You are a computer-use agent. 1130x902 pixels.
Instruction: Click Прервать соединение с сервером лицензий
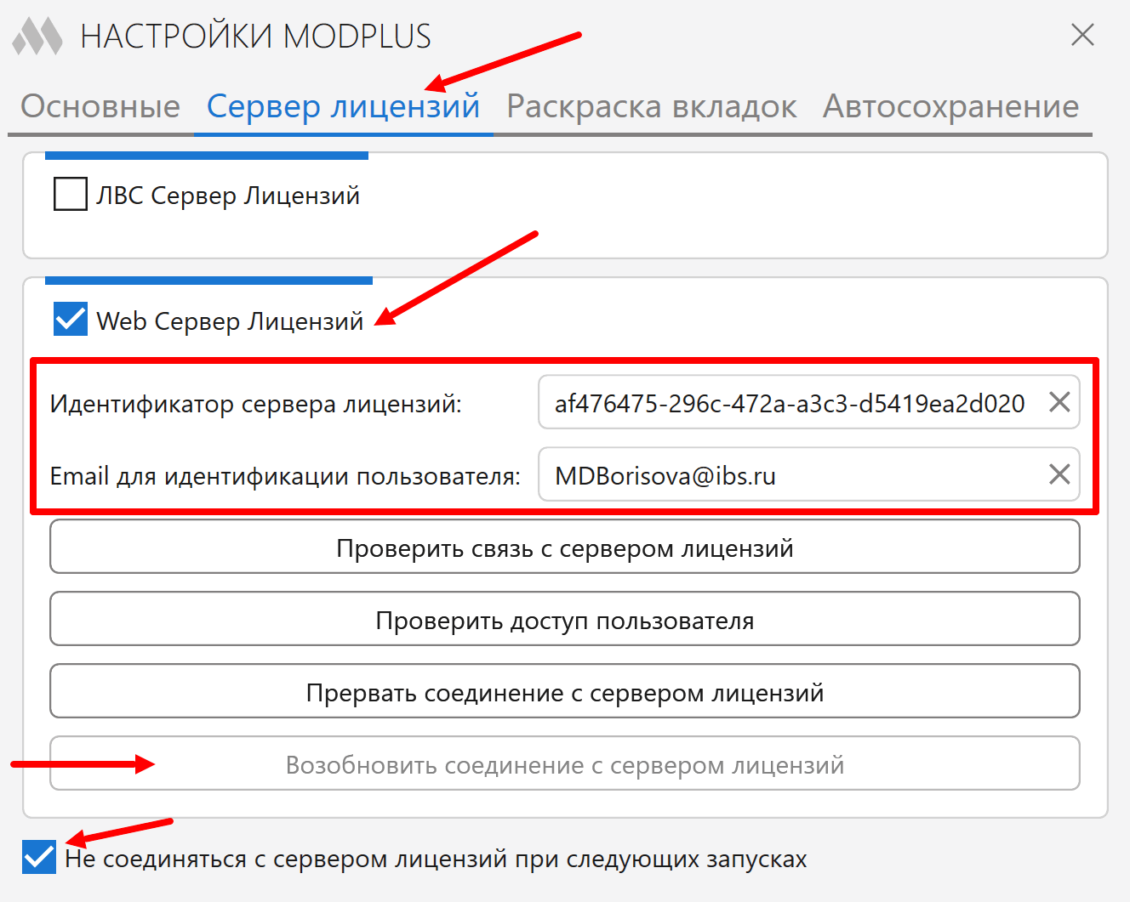point(565,692)
